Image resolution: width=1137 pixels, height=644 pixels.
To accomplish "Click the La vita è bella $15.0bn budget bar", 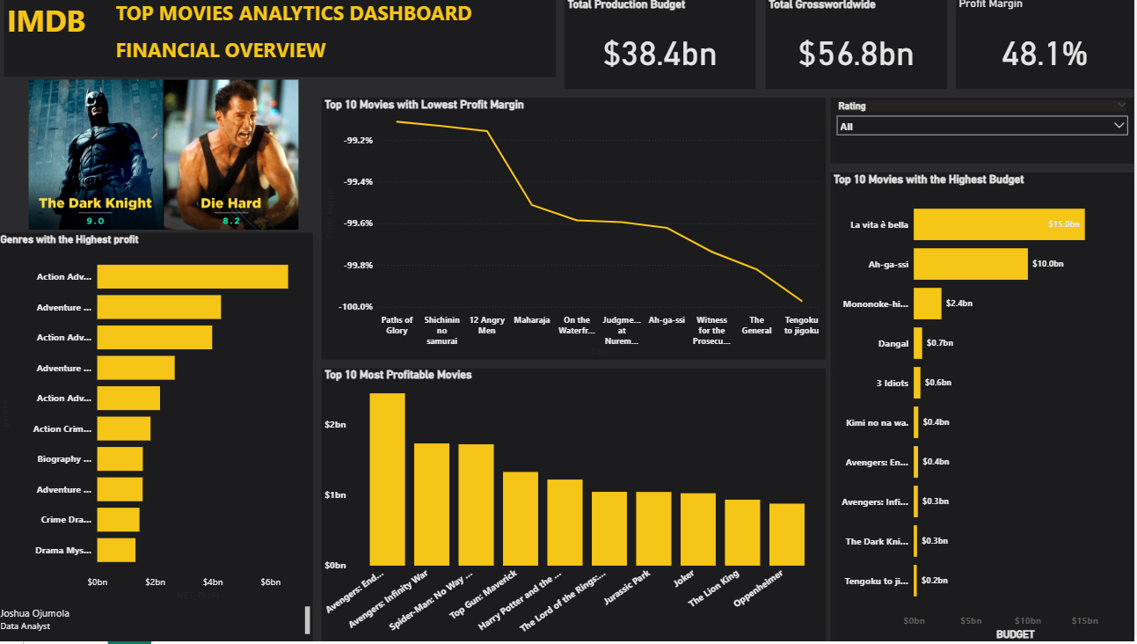I will pyautogui.click(x=998, y=224).
